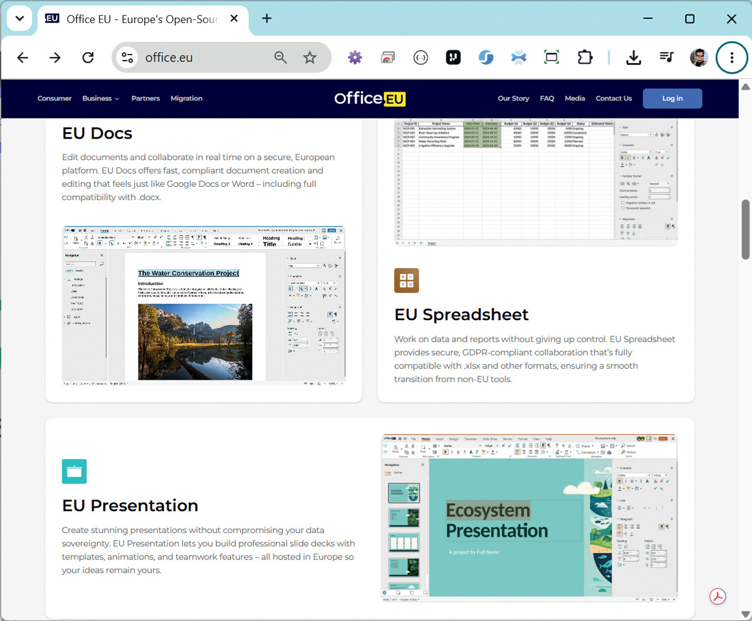752x621 pixels.
Task: Open the Extensions puzzle menu
Action: (x=585, y=57)
